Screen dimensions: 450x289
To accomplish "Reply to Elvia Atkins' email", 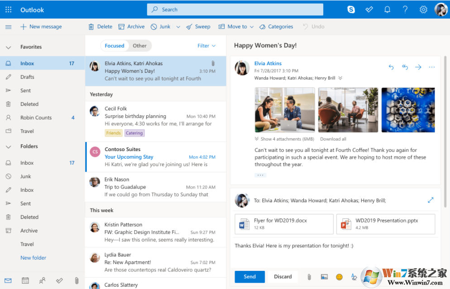I will click(391, 67).
